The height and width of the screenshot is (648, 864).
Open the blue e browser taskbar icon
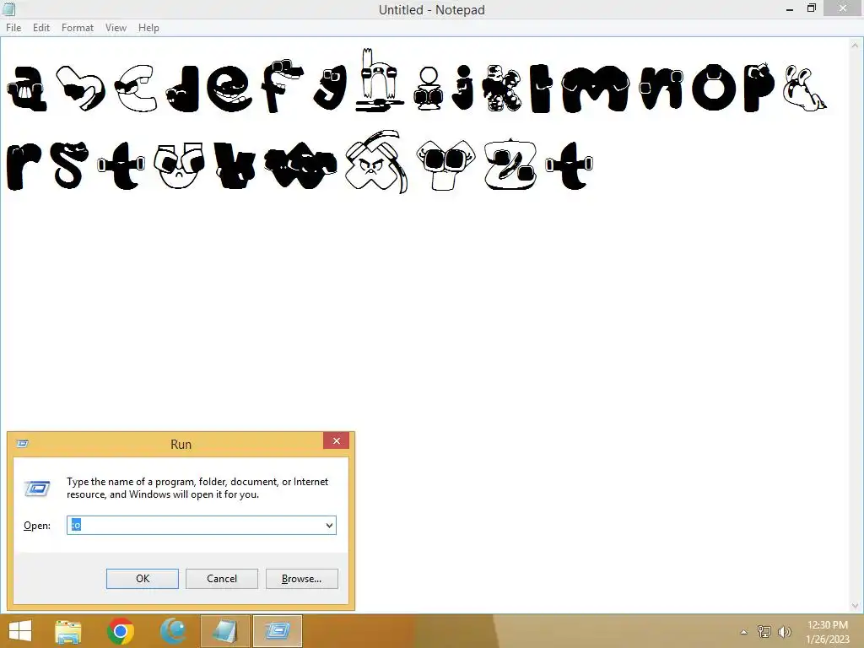tap(173, 631)
